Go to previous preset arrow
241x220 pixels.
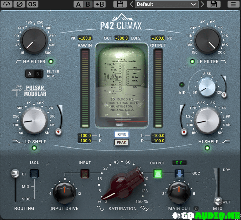pyautogui.click(x=132, y=4)
